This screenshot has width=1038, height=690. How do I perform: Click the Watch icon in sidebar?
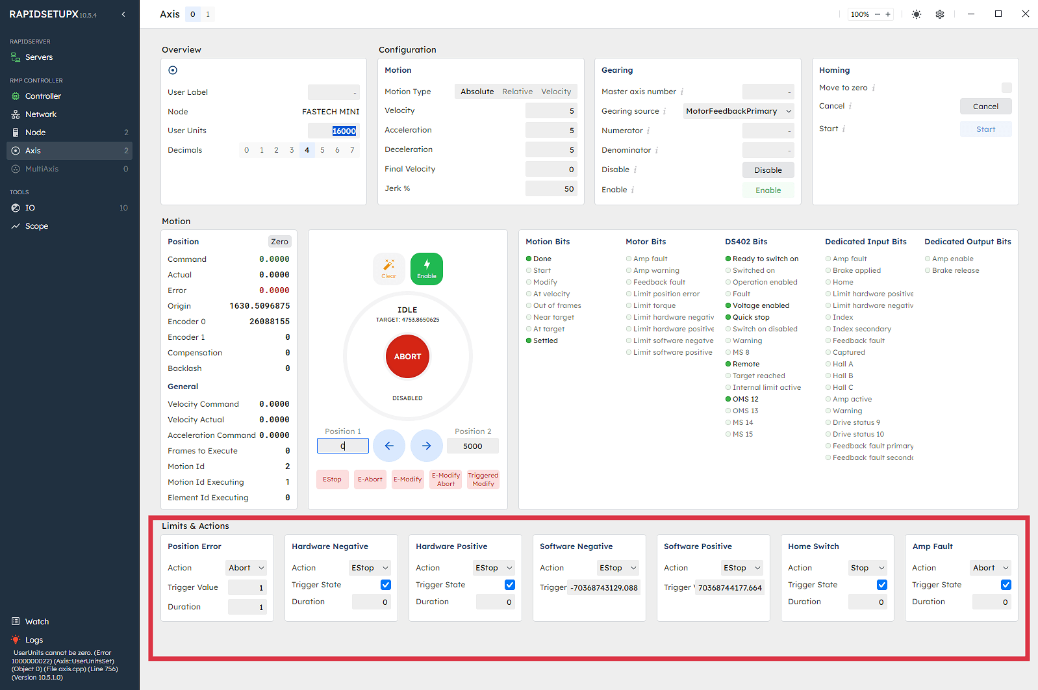16,622
